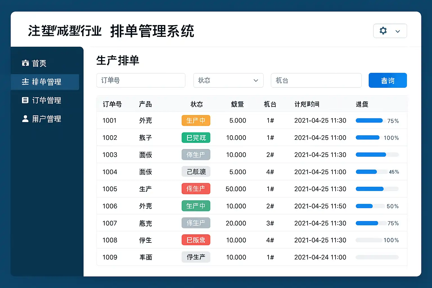
Task: Click the green status badge for order 1002
Action: [x=196, y=138]
